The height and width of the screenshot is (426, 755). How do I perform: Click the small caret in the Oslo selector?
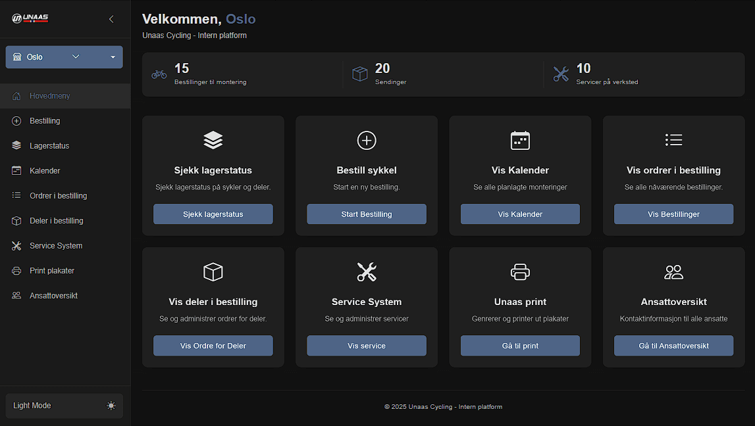pos(113,57)
